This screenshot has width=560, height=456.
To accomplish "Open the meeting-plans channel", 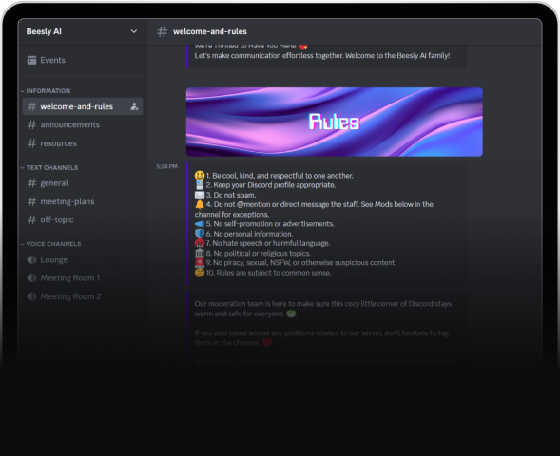I will pyautogui.click(x=83, y=201).
